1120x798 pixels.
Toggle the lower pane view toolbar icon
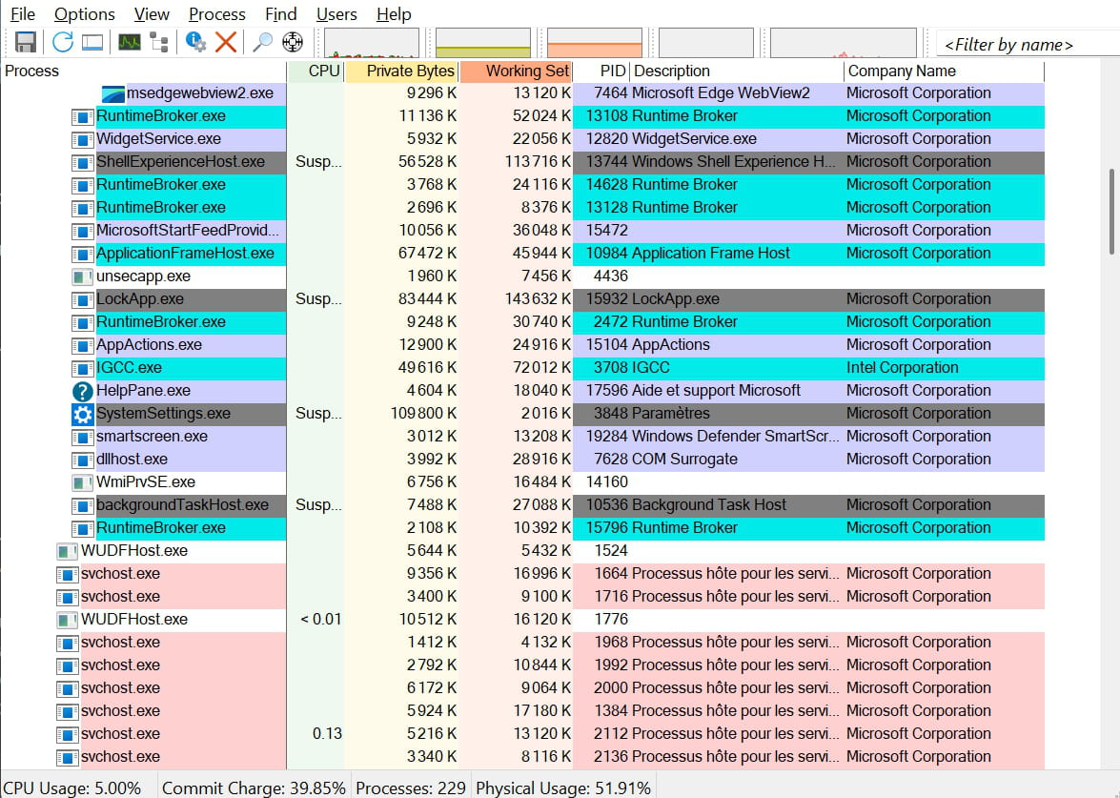pos(92,42)
